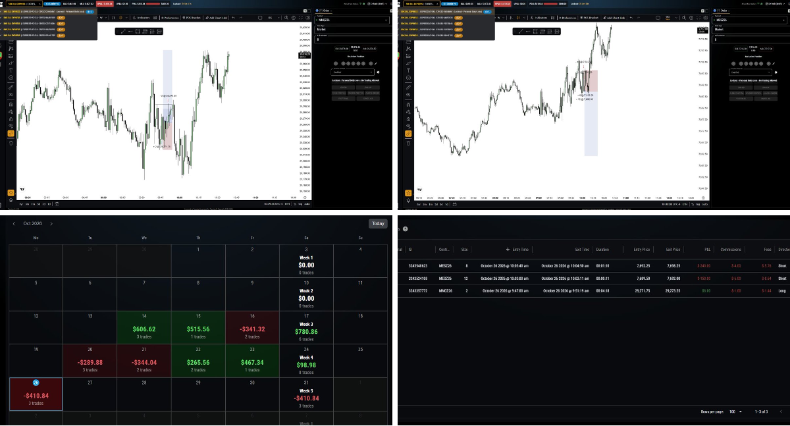This screenshot has width=790, height=426.
Task: Select the Text tool in MESZ26 chart sidebar
Action: (x=408, y=70)
